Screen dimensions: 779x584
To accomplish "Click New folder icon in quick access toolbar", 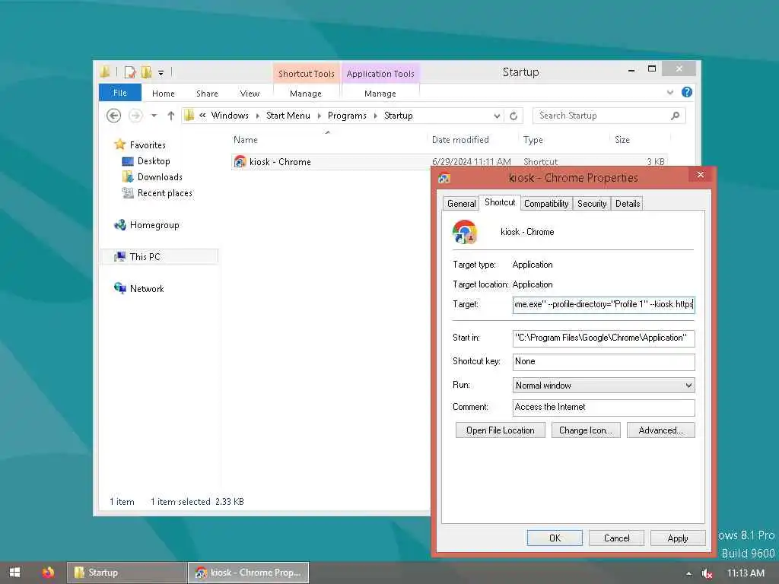I will 147,72.
